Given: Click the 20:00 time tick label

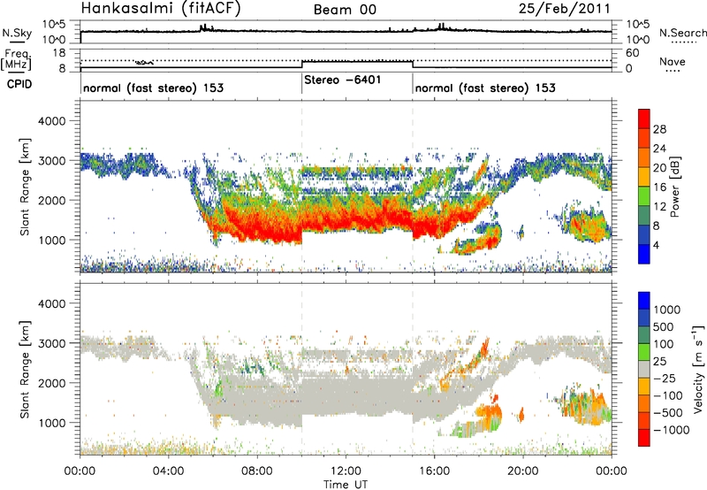Looking at the screenshot, I should click(522, 471).
